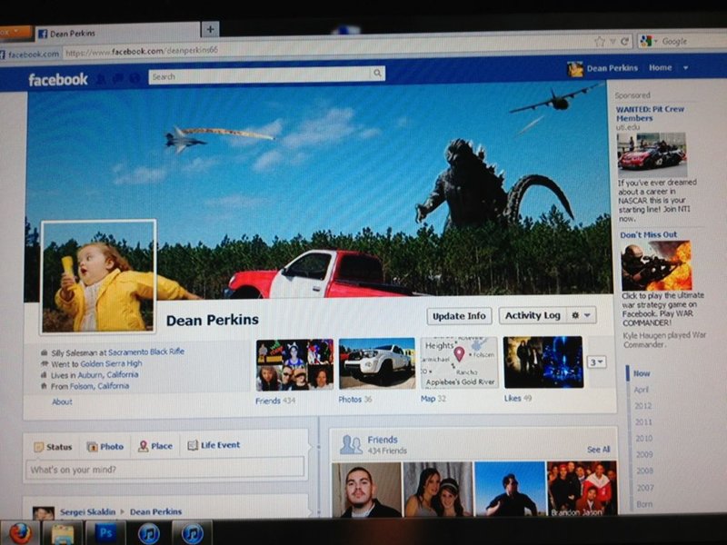727x545 pixels.
Task: Jump to April on the timeline
Action: click(x=641, y=390)
